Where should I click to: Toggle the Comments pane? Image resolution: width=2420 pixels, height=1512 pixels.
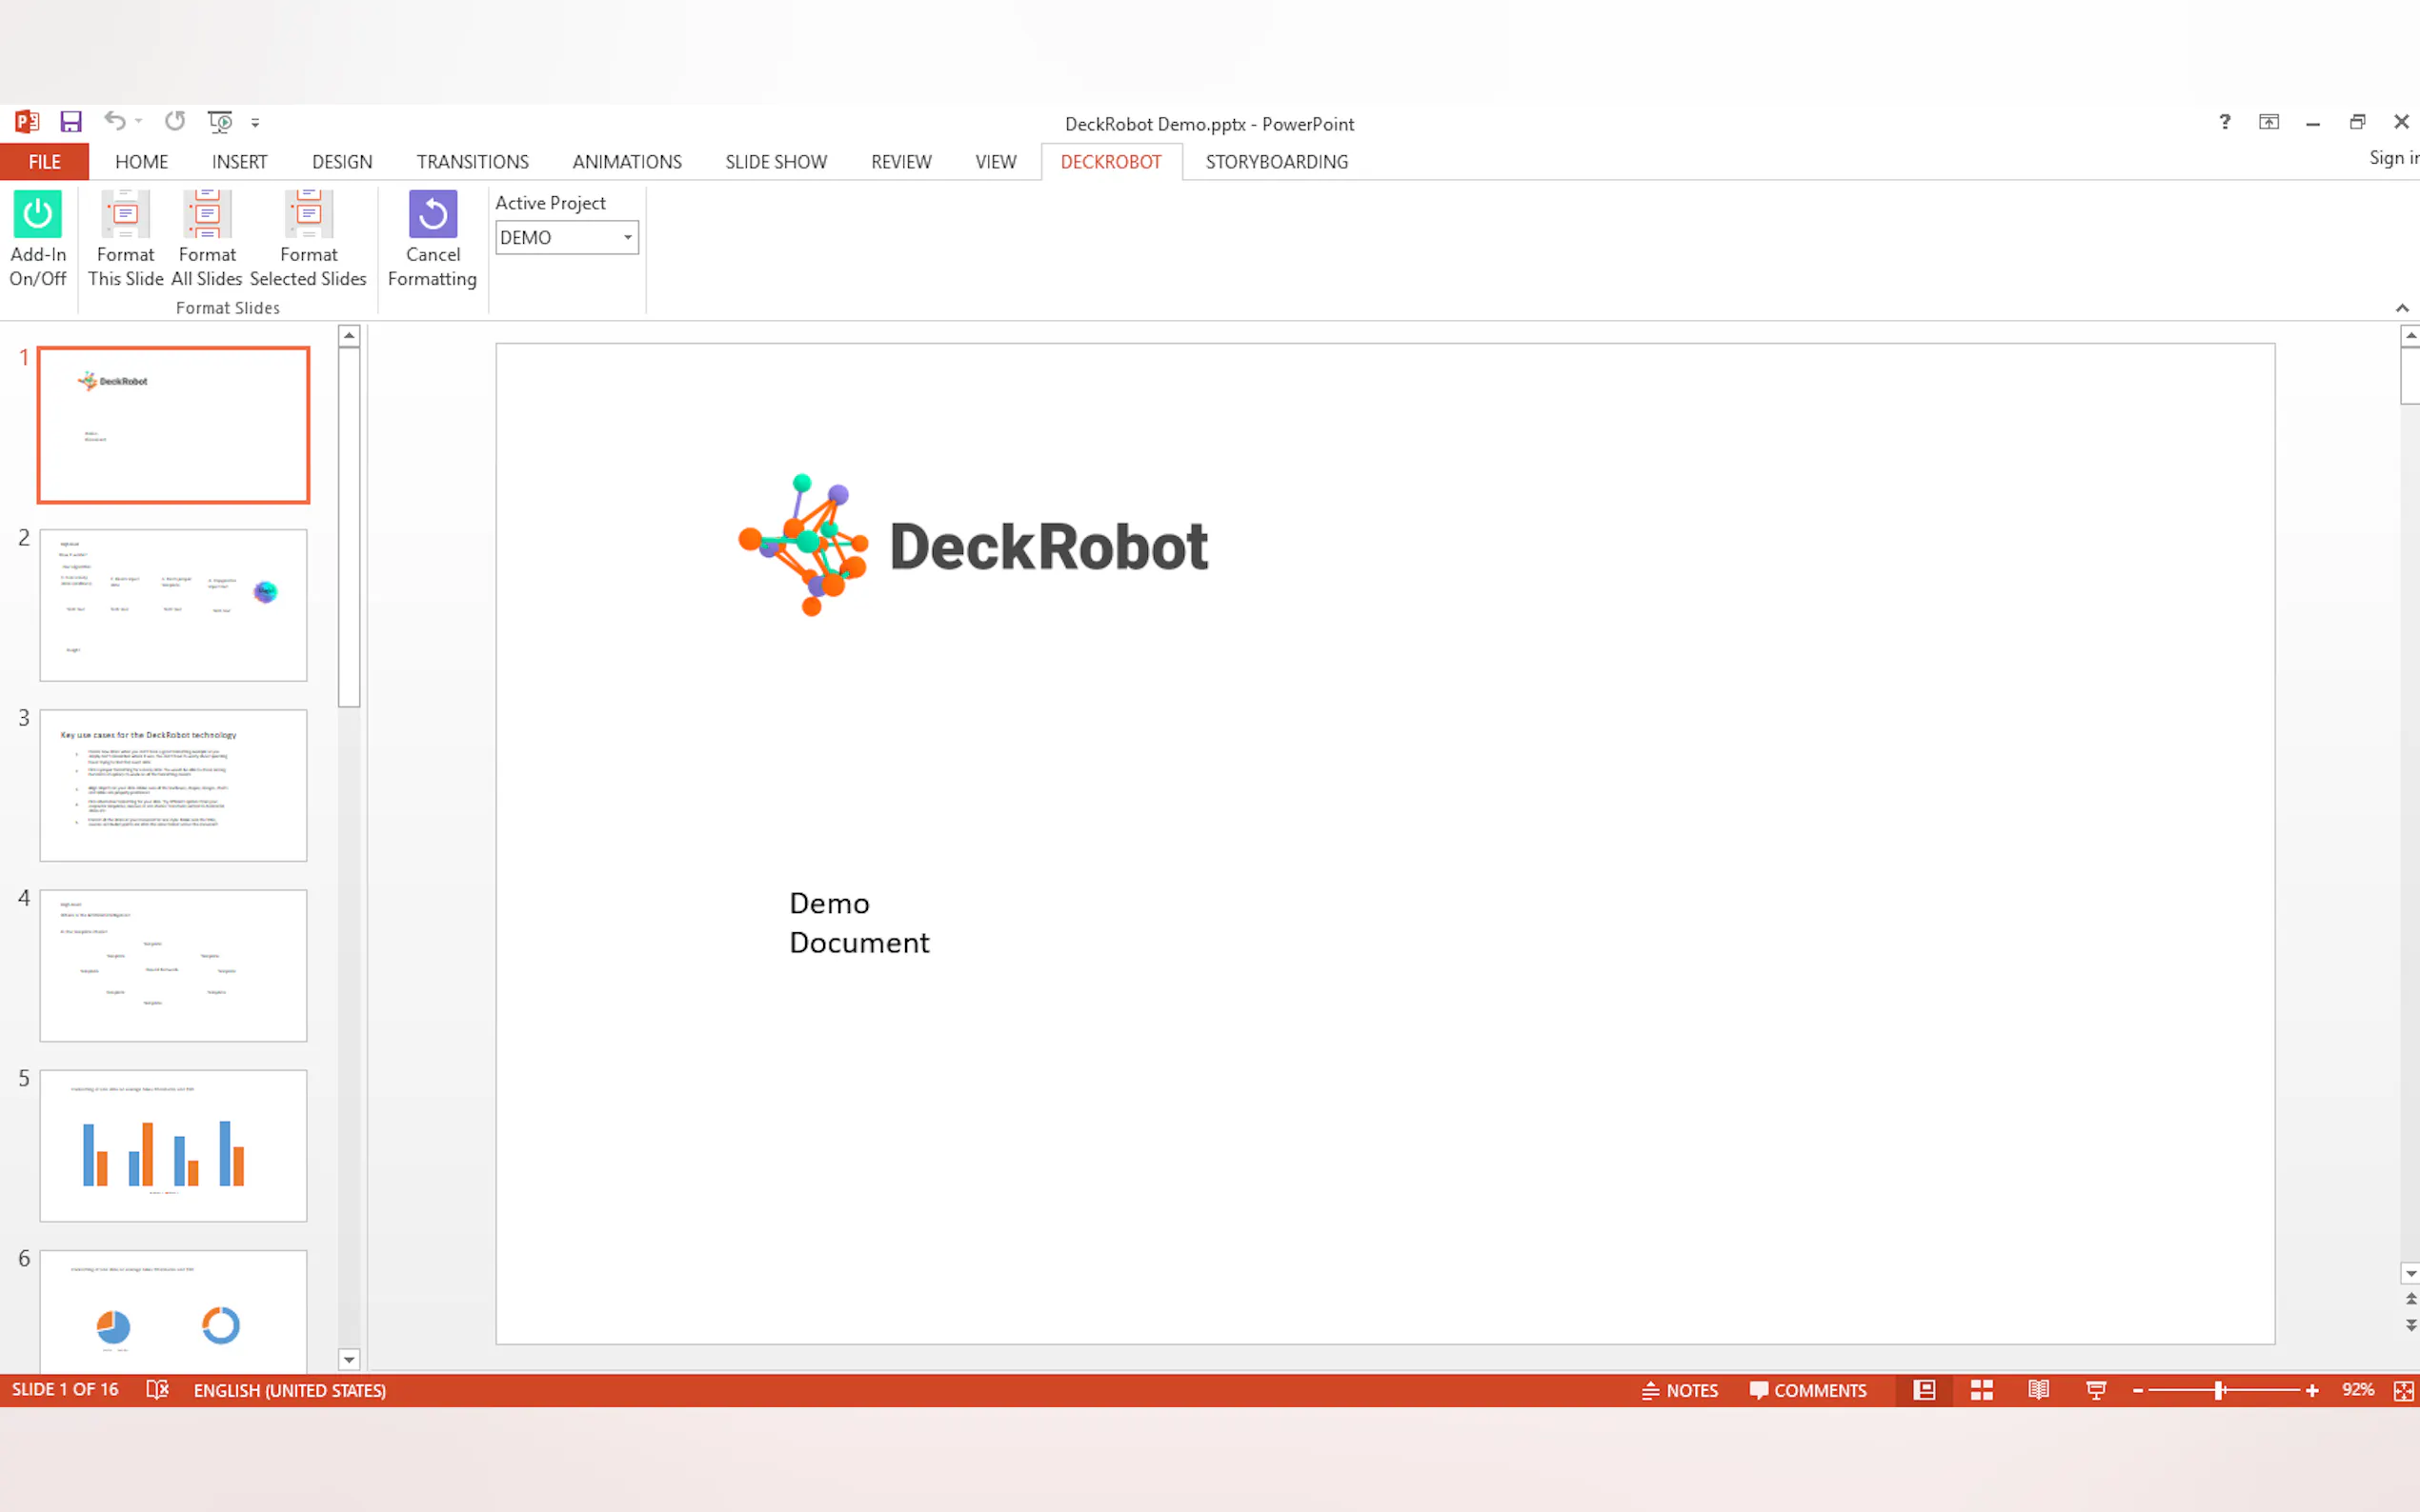click(x=1807, y=1390)
